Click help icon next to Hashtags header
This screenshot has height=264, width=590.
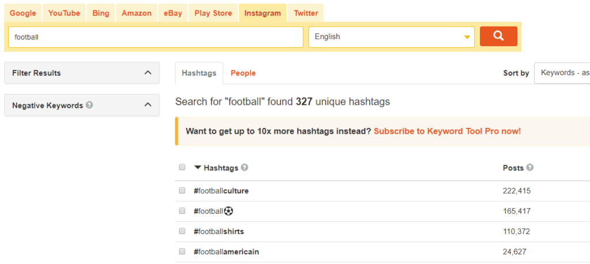pyautogui.click(x=244, y=168)
